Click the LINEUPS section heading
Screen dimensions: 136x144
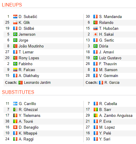(x=12, y=5)
